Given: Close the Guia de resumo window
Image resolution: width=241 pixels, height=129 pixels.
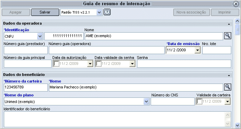Looking at the screenshot, I should point(236,4).
